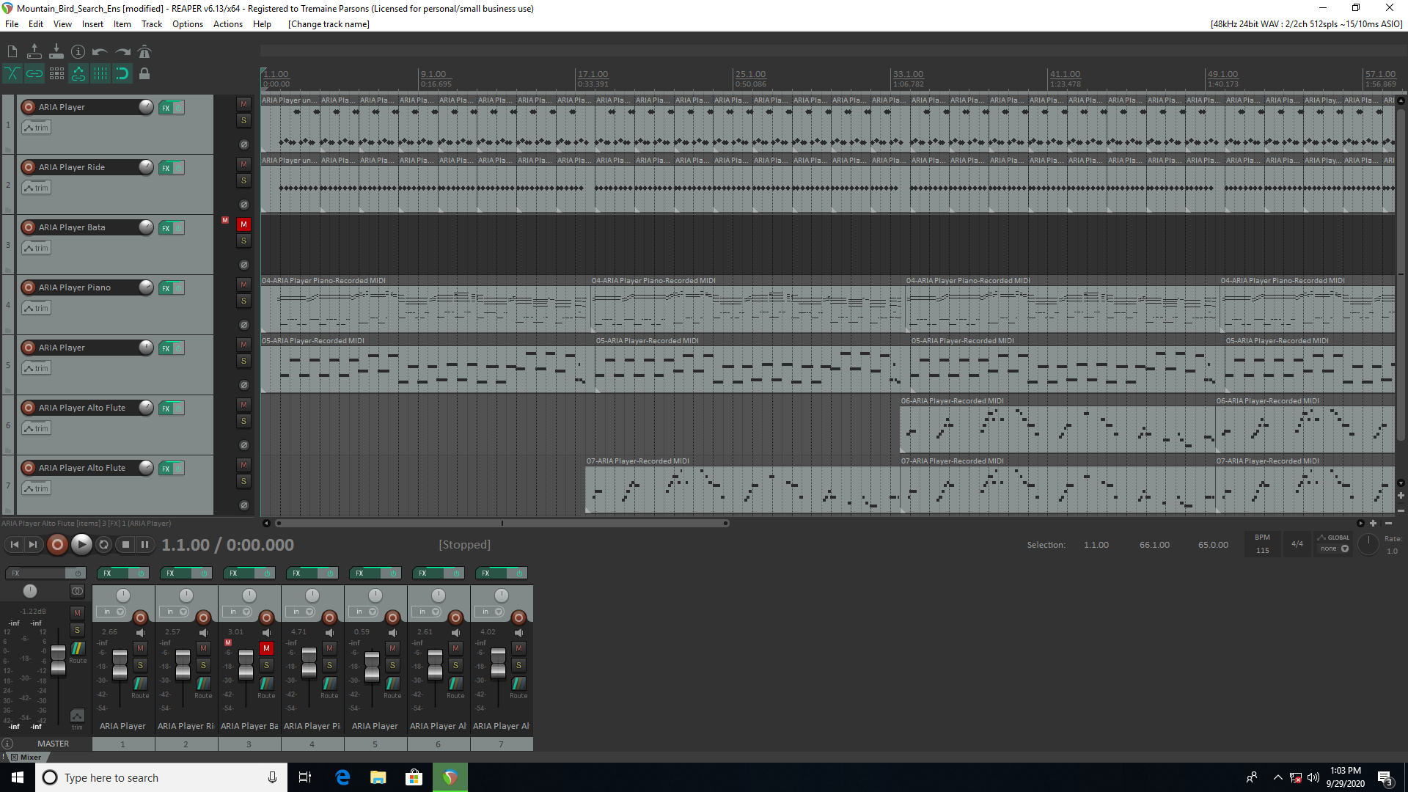Image resolution: width=1408 pixels, height=792 pixels.
Task: Open input dropdown on mixer channel 5
Action: pyautogui.click(x=365, y=612)
